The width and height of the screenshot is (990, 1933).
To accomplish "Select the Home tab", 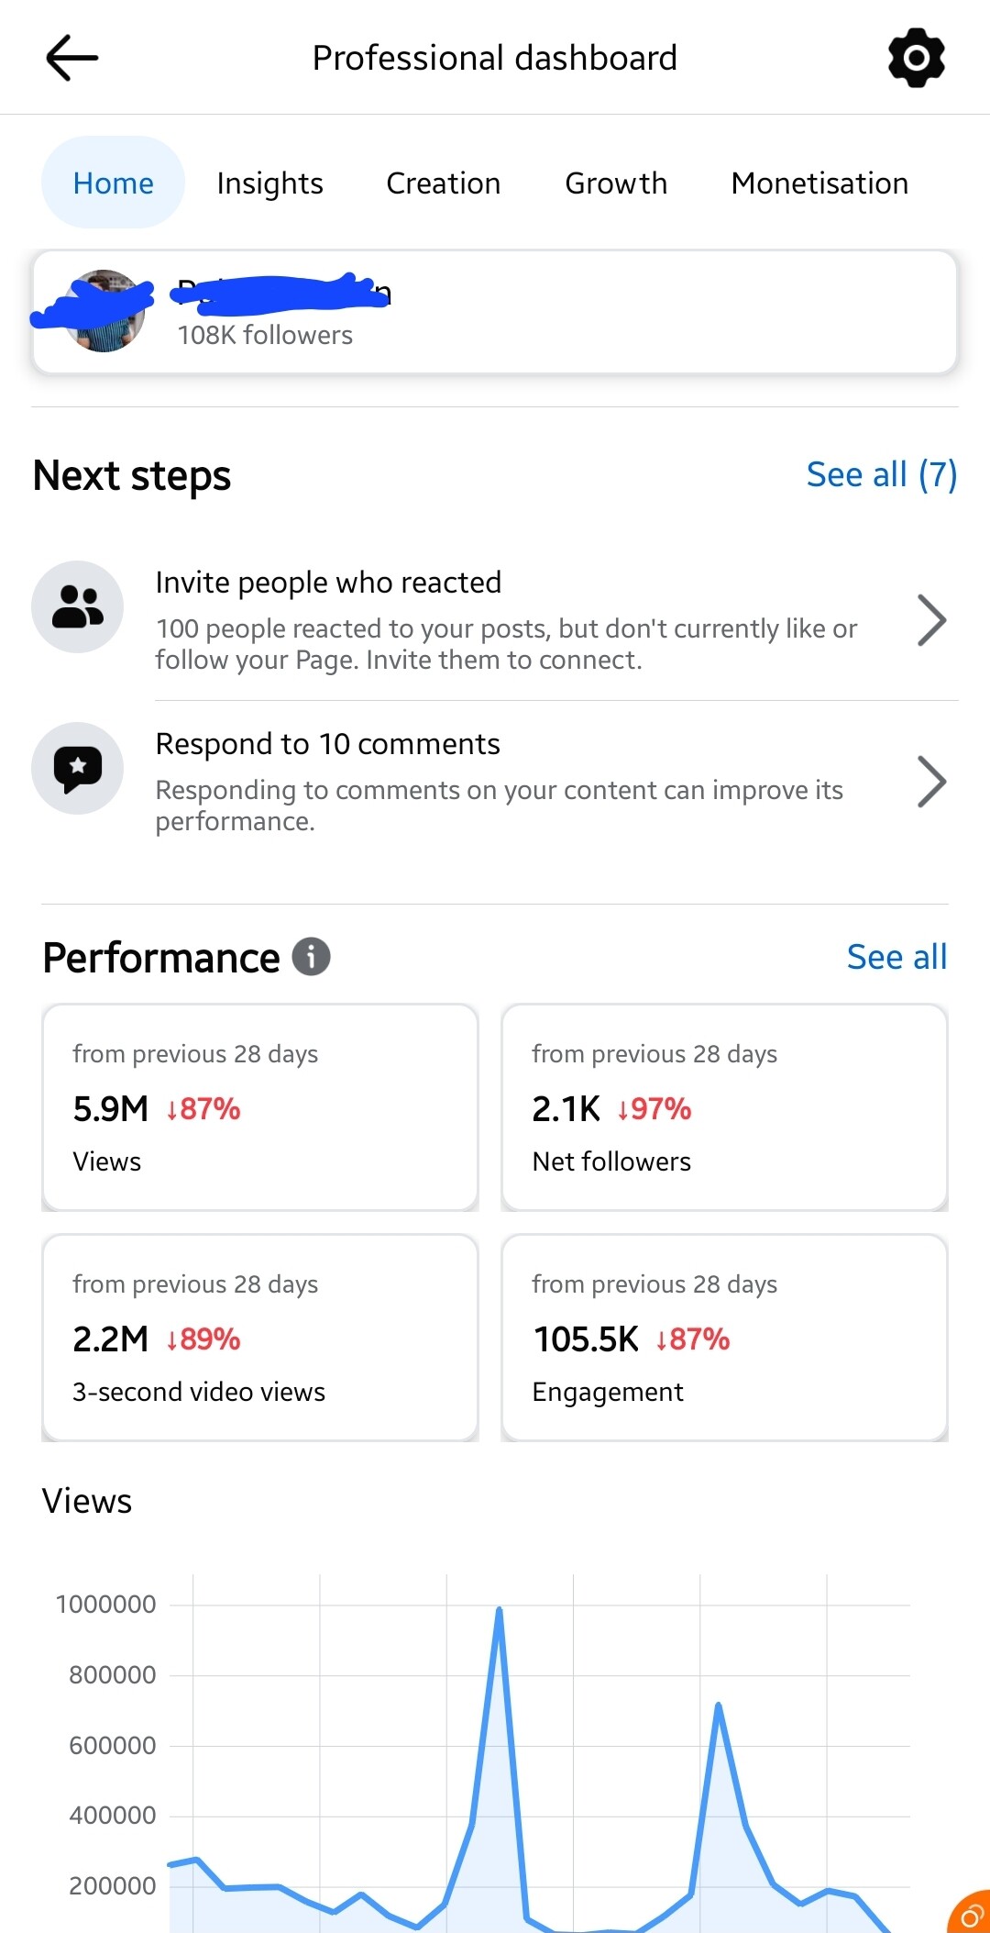I will click(114, 183).
